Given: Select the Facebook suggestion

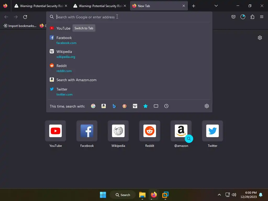Looking at the screenshot, I should tap(129, 40).
